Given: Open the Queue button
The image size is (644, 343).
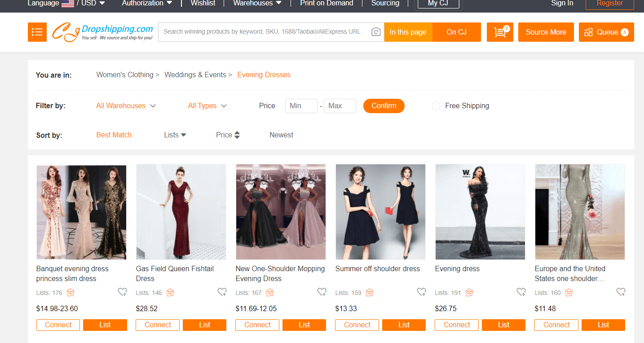Looking at the screenshot, I should pyautogui.click(x=606, y=32).
